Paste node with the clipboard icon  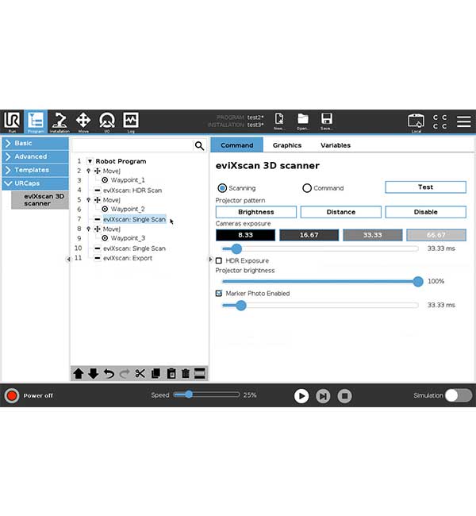[x=171, y=374]
